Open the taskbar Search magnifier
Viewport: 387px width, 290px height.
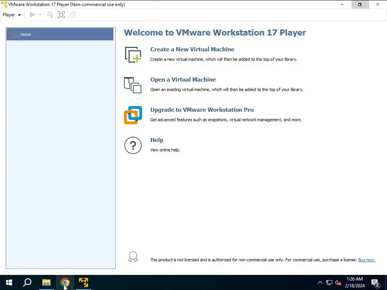point(27,282)
